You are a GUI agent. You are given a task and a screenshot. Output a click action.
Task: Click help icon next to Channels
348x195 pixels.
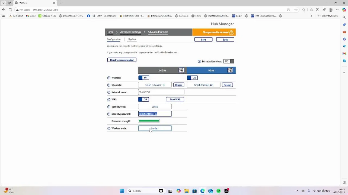click(x=109, y=85)
